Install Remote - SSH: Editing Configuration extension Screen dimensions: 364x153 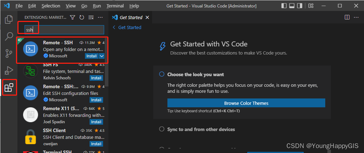(x=96, y=100)
